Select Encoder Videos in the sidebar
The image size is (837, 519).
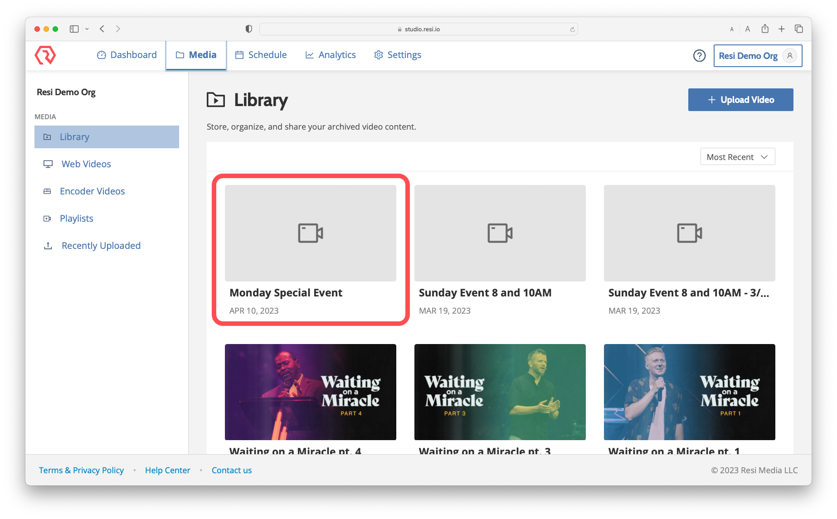92,191
